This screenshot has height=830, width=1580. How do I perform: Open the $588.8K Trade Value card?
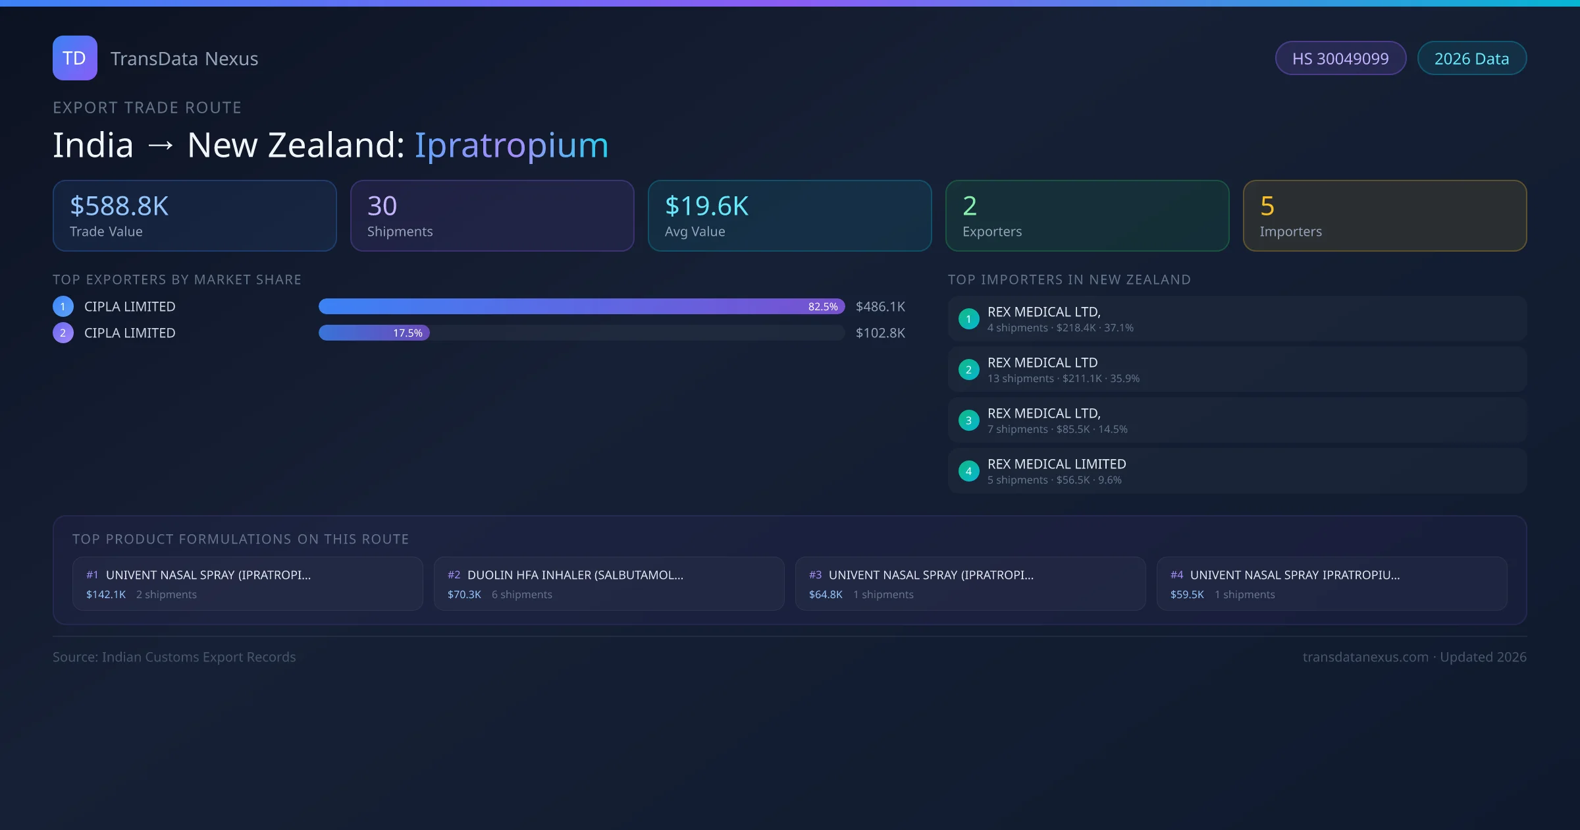pyautogui.click(x=194, y=215)
